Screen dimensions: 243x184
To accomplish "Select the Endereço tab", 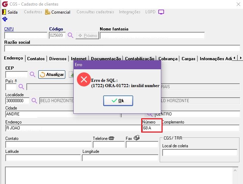I will (x=13, y=58).
